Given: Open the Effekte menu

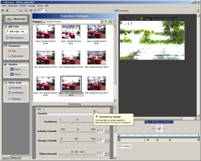Looking at the screenshot, I should tap(23, 6).
